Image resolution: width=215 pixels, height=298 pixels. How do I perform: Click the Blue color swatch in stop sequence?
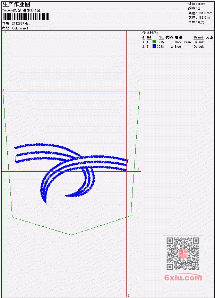pos(154,46)
